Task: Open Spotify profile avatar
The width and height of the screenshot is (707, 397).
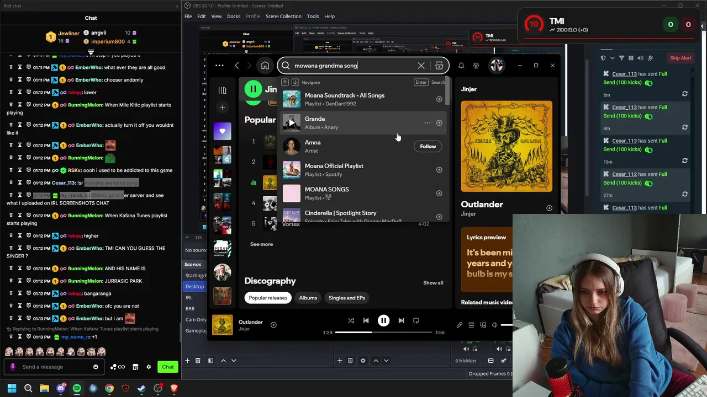Action: coord(497,66)
